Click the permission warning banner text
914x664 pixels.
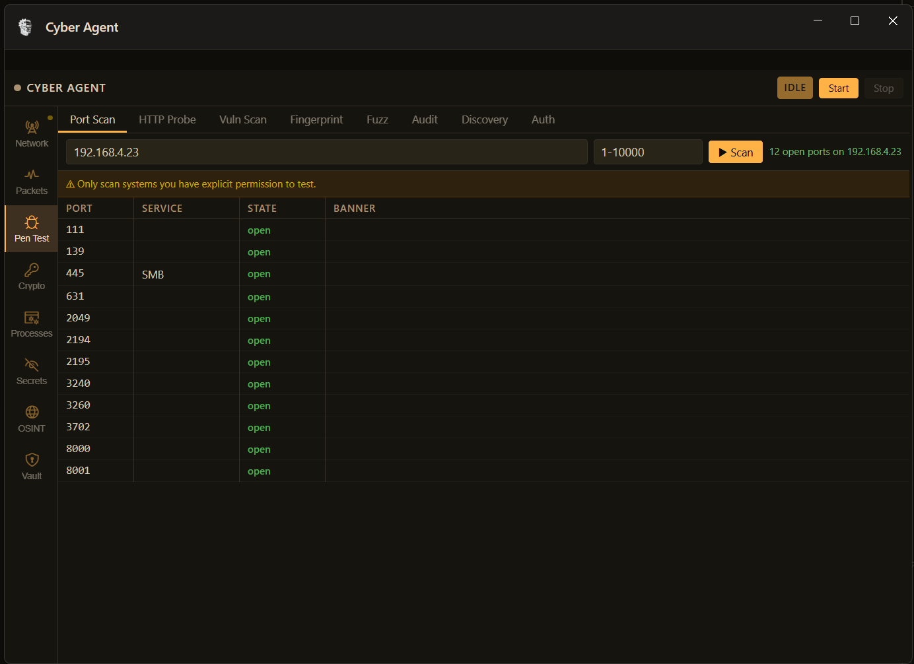click(x=197, y=184)
